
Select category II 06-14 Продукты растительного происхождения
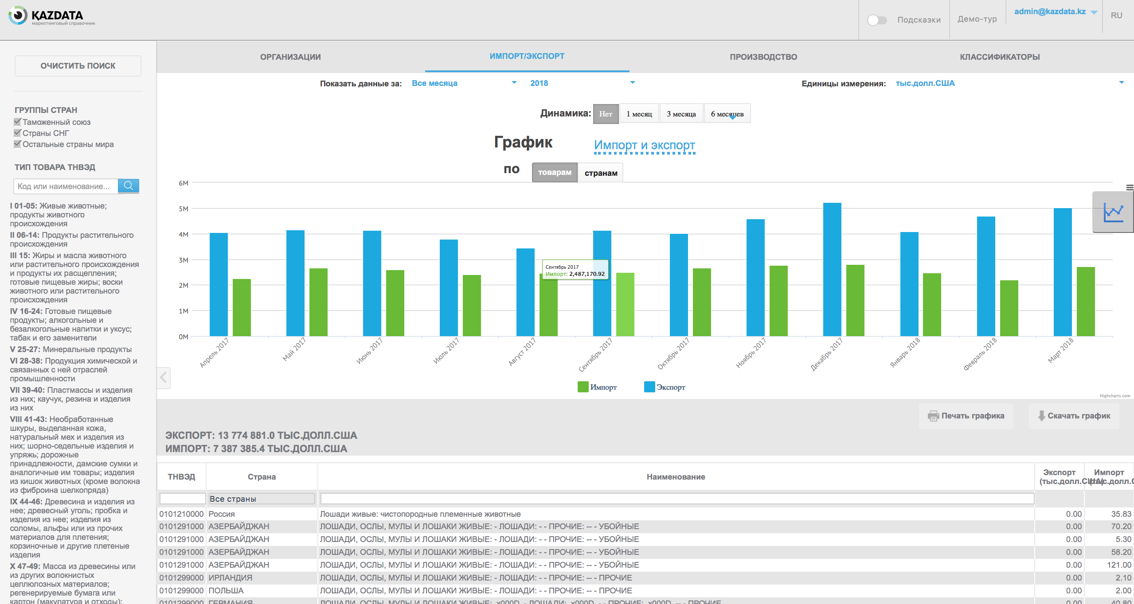click(x=72, y=240)
